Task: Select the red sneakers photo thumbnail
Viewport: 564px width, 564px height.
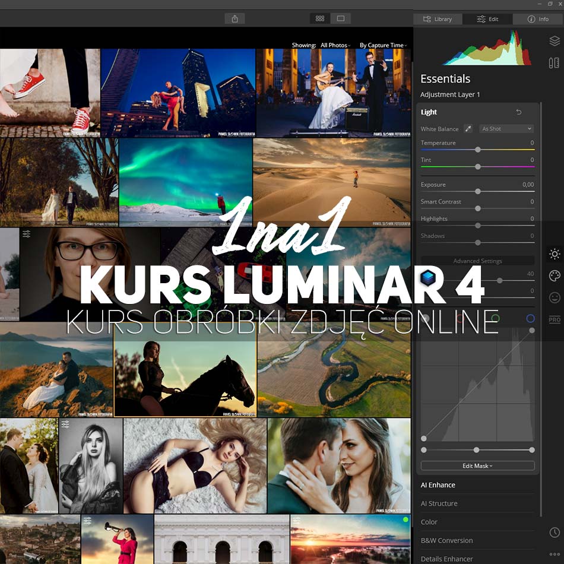Action: pos(50,93)
